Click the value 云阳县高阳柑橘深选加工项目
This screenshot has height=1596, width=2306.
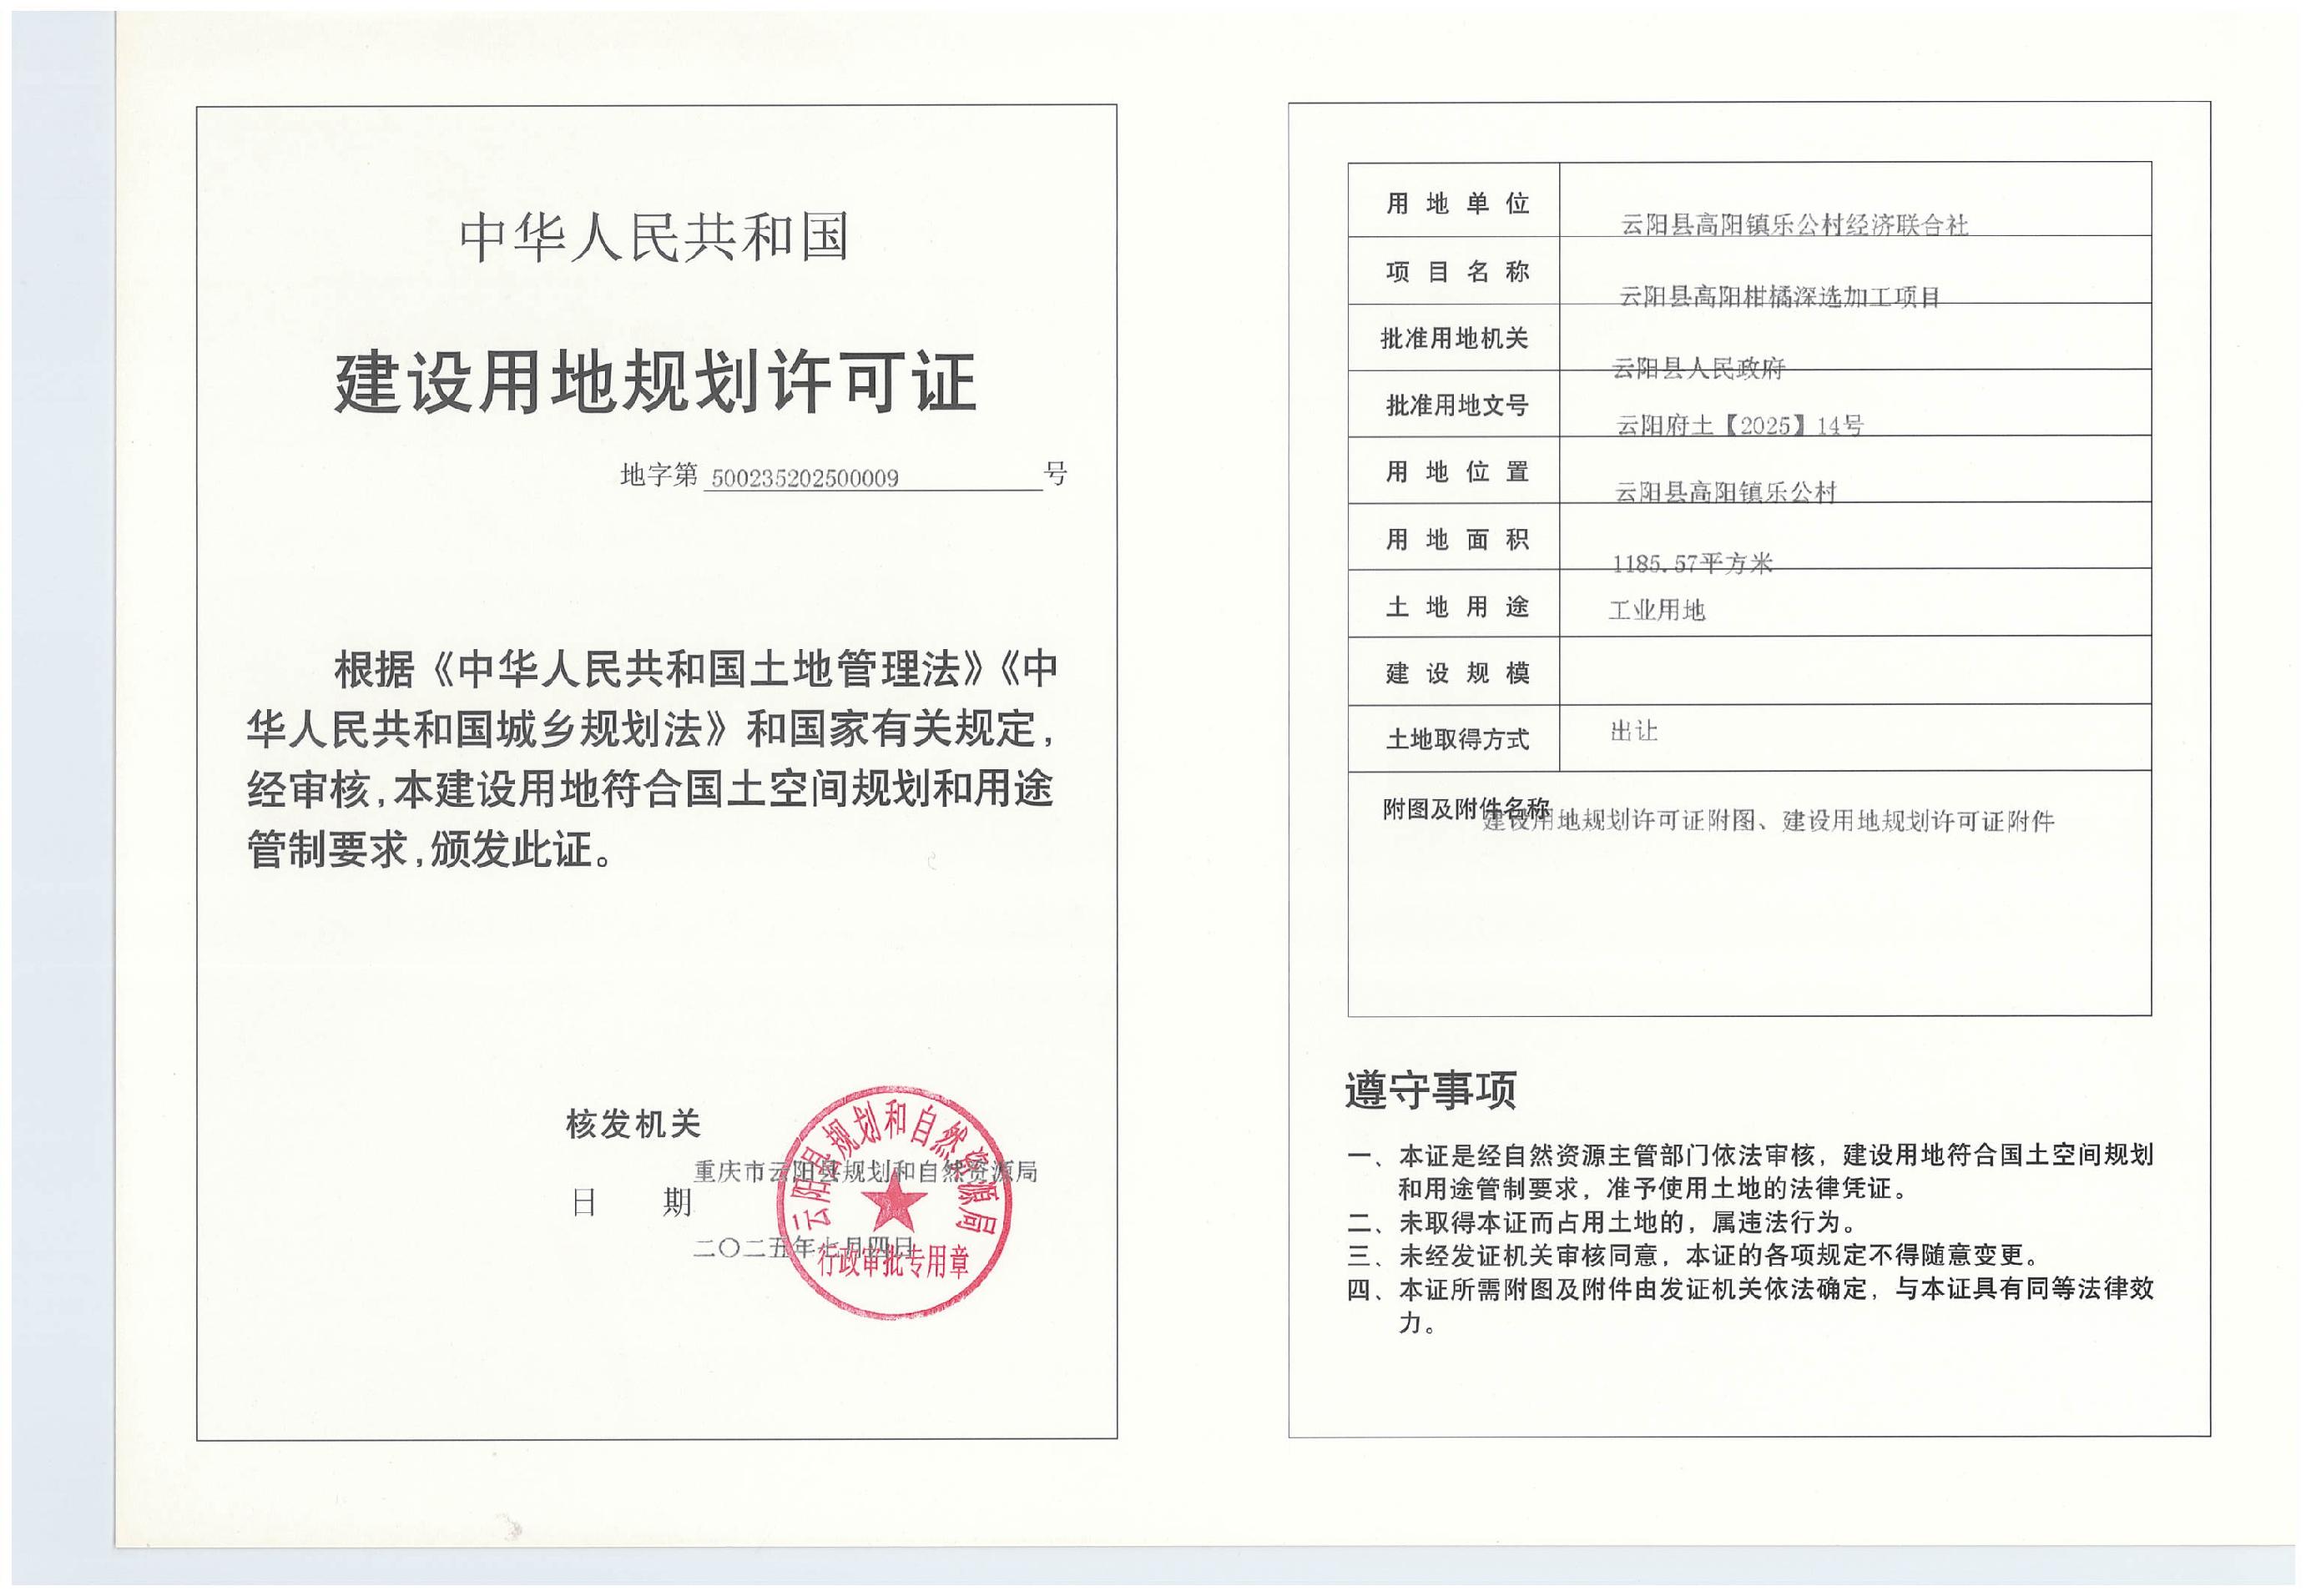click(x=1779, y=296)
